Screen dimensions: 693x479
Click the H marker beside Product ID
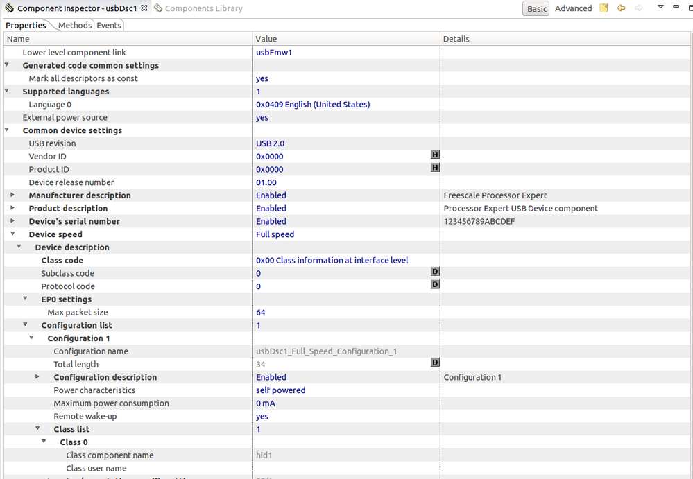tap(436, 168)
